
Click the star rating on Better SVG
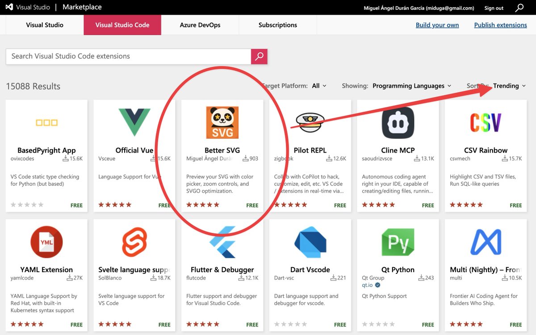[203, 205]
